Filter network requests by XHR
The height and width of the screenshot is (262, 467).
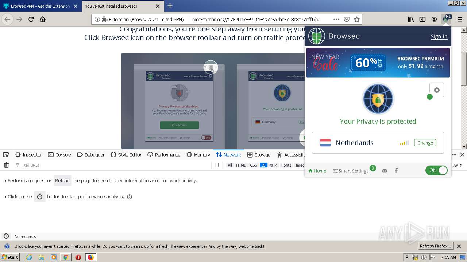click(273, 165)
